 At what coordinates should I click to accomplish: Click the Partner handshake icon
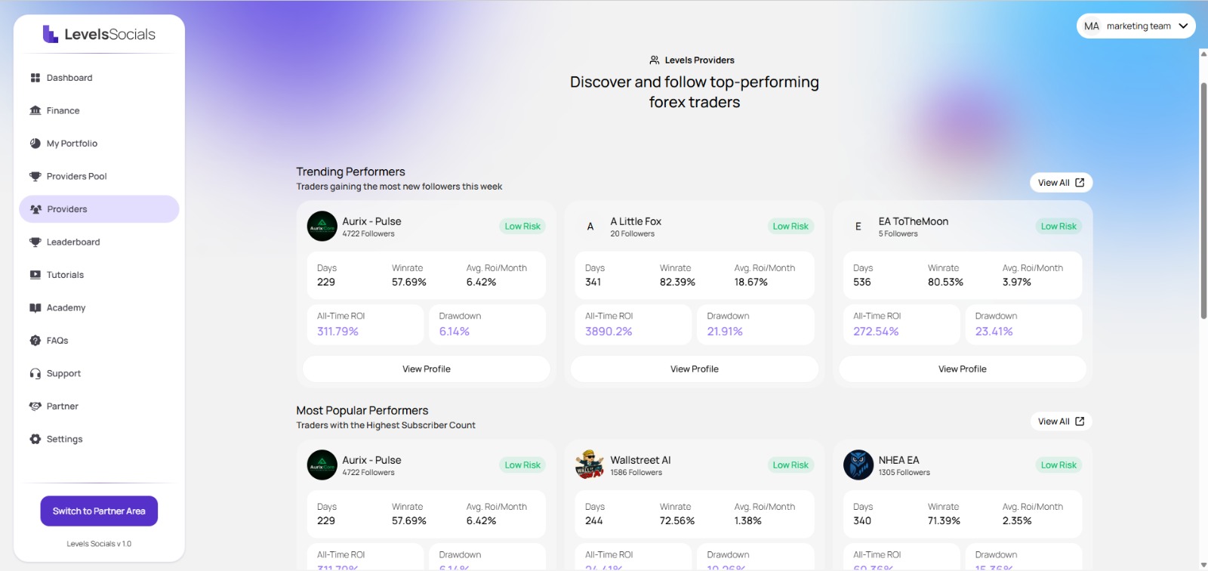click(35, 406)
